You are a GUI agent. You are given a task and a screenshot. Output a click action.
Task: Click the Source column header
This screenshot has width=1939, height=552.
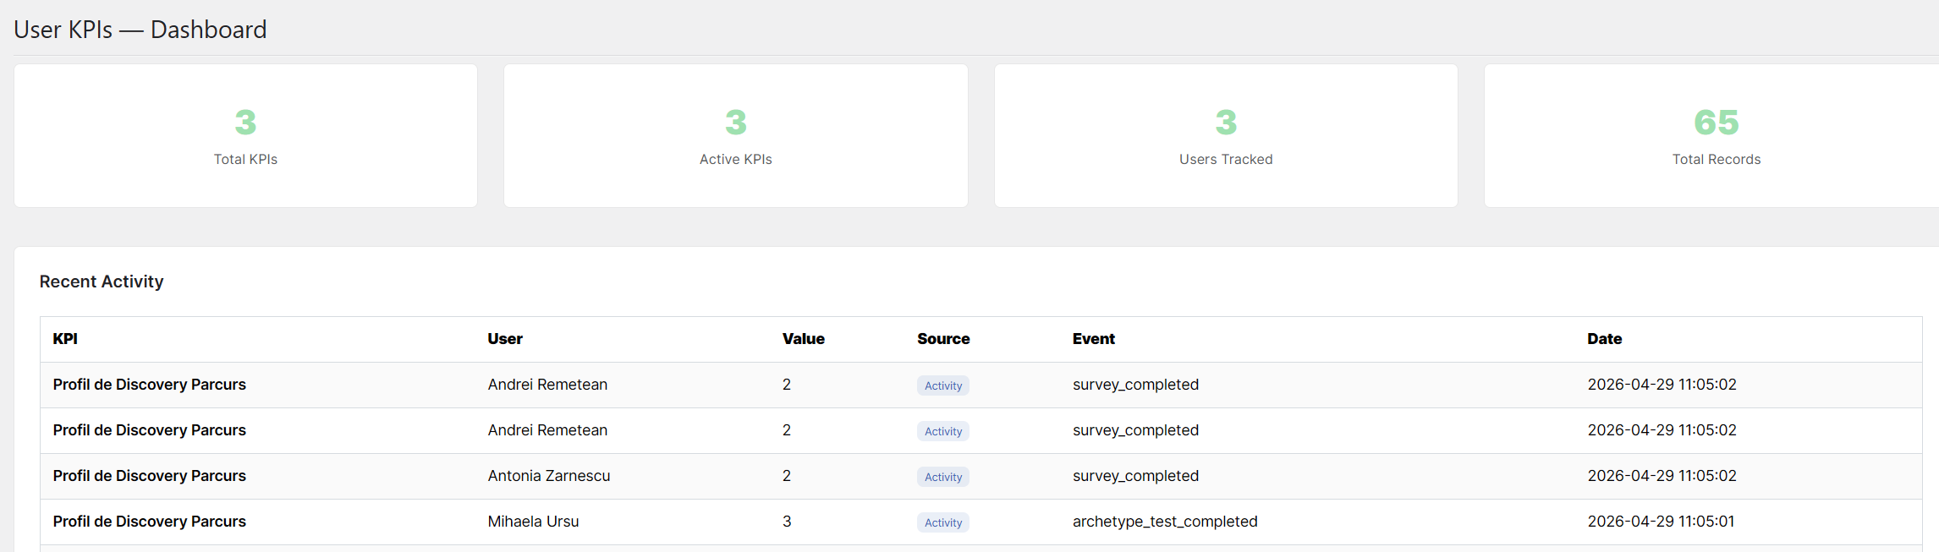[943, 339]
